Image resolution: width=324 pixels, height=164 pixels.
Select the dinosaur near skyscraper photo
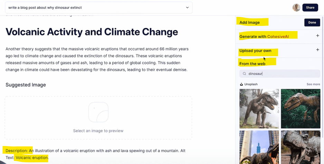[259, 147]
